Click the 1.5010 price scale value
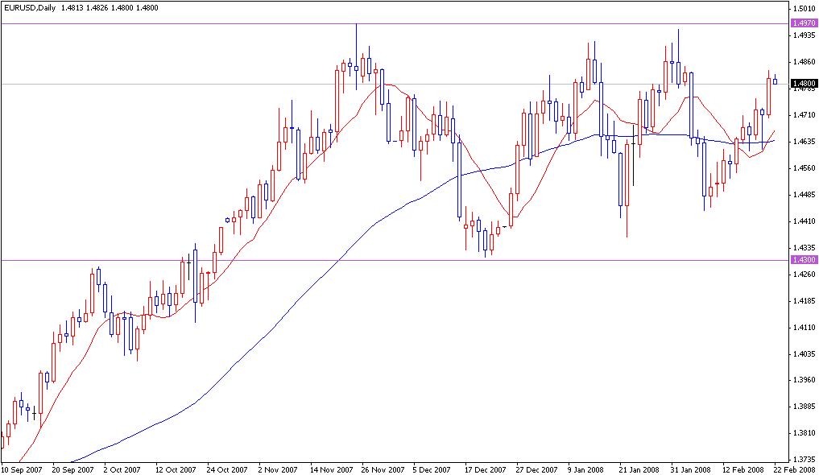 coord(805,8)
